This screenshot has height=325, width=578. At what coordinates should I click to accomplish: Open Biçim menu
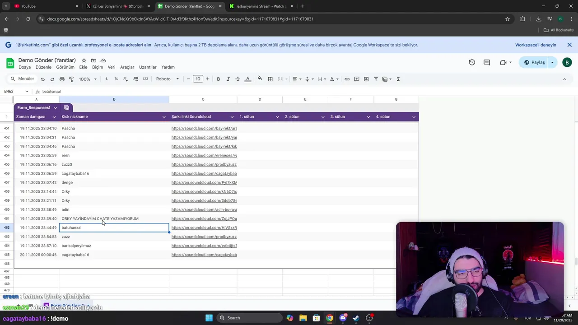tap(98, 67)
